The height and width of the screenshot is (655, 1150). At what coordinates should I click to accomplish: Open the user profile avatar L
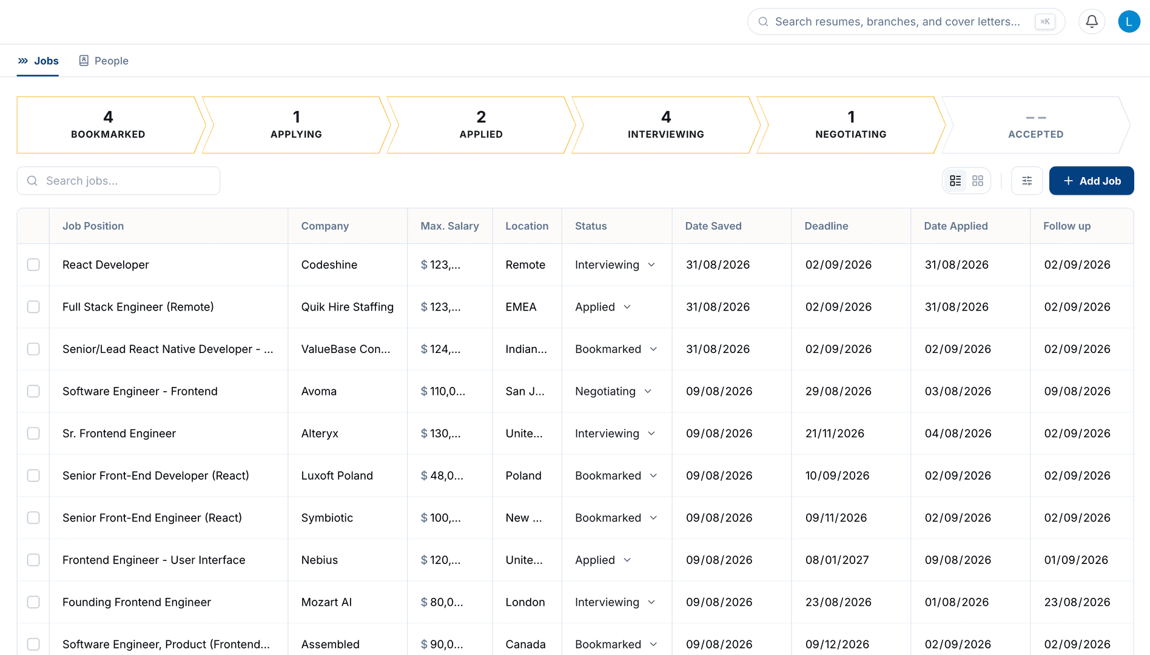coord(1129,22)
